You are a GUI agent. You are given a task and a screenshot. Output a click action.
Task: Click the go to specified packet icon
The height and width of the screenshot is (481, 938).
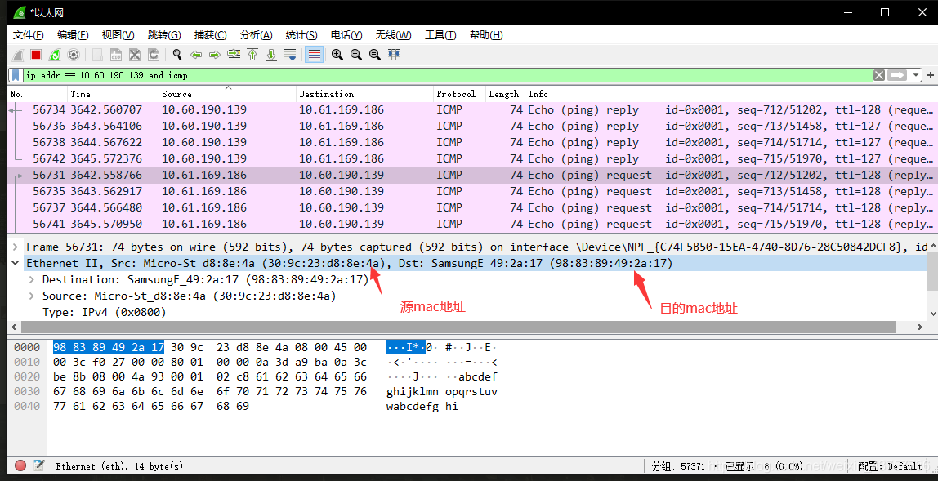click(x=234, y=55)
